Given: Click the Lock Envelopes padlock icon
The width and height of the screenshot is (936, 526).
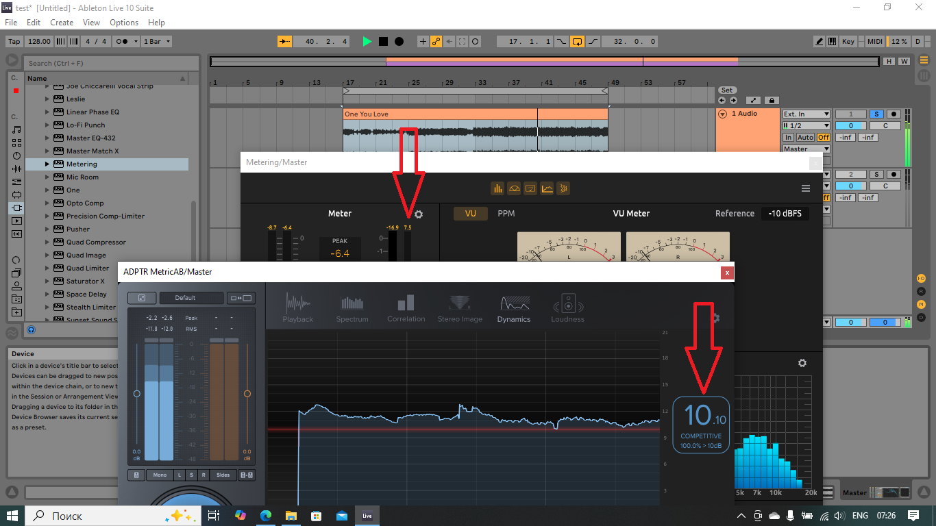Looking at the screenshot, I should click(772, 100).
